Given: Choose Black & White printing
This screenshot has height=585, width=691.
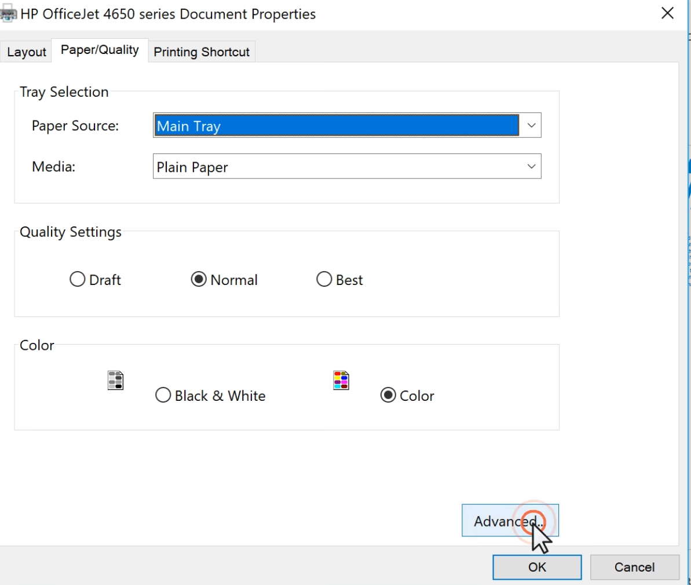Looking at the screenshot, I should coord(210,396).
